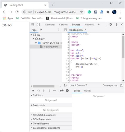Image resolution: width=125 pixels, height=132 pixels.
Task: Bookmark this page with the star icon
Action: pos(81,12)
